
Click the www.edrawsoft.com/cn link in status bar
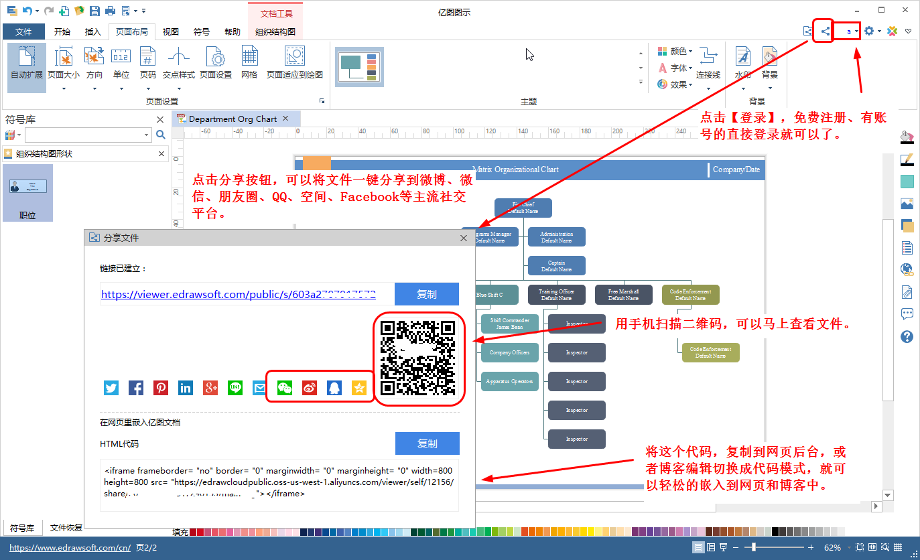click(x=70, y=547)
